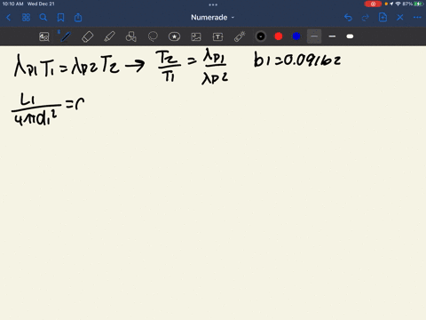Choose the Text box tool
This screenshot has width=426, height=320.
click(217, 36)
